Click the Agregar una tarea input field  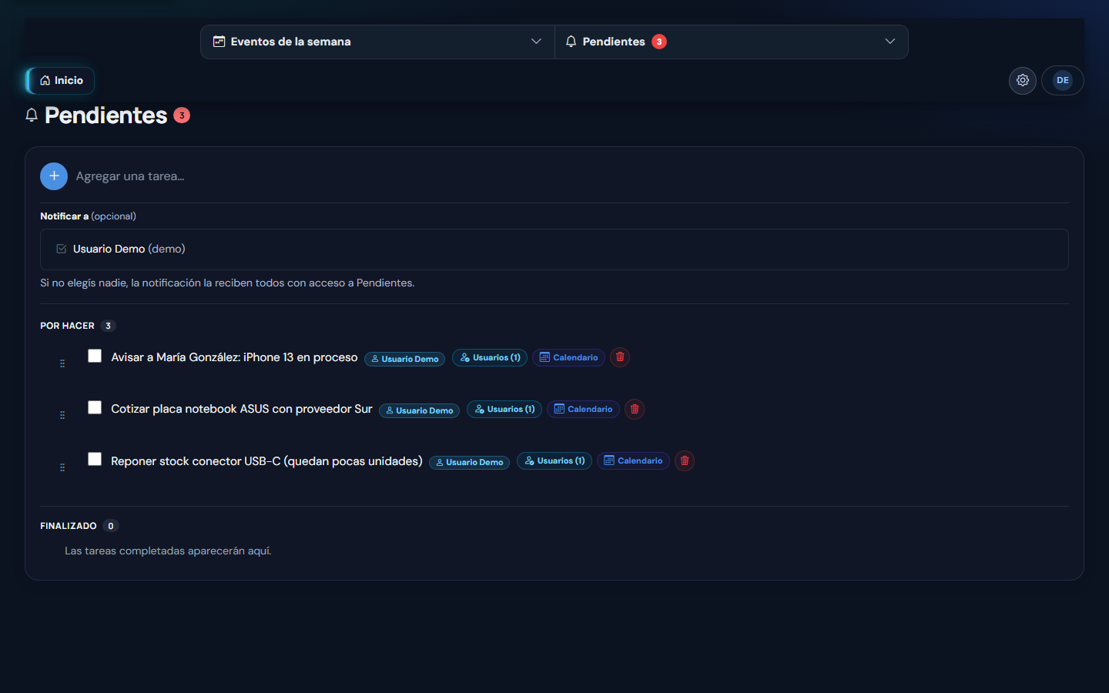pos(570,176)
